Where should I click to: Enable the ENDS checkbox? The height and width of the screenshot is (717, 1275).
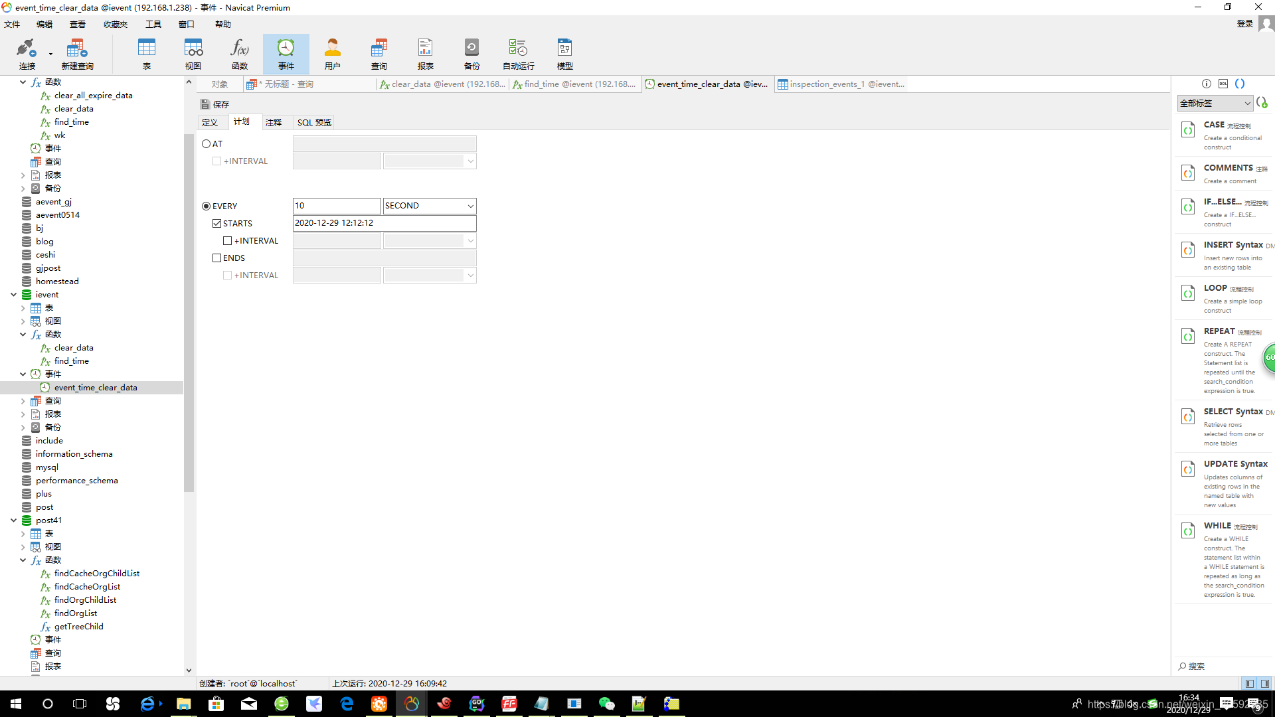(x=217, y=258)
